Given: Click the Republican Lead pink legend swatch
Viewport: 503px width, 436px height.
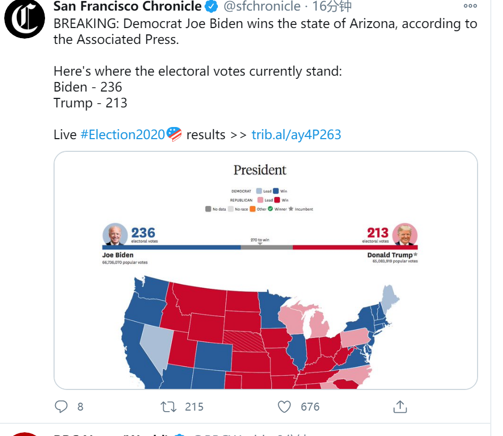Looking at the screenshot, I should (260, 200).
